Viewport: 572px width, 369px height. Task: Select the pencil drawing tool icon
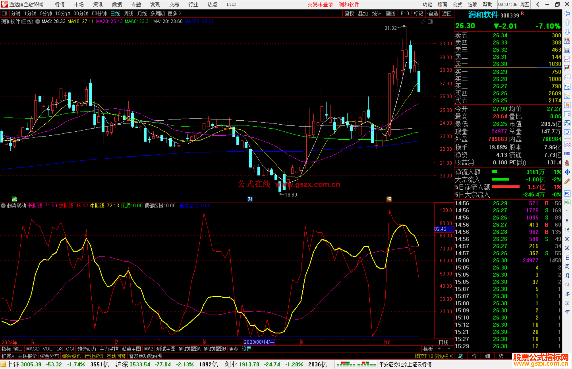(567, 181)
